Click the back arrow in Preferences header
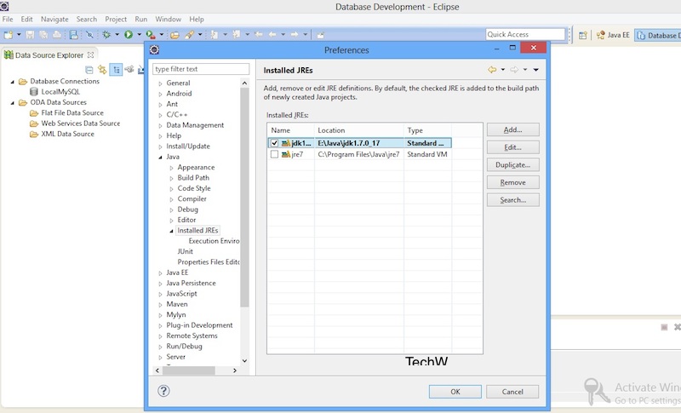 point(492,70)
